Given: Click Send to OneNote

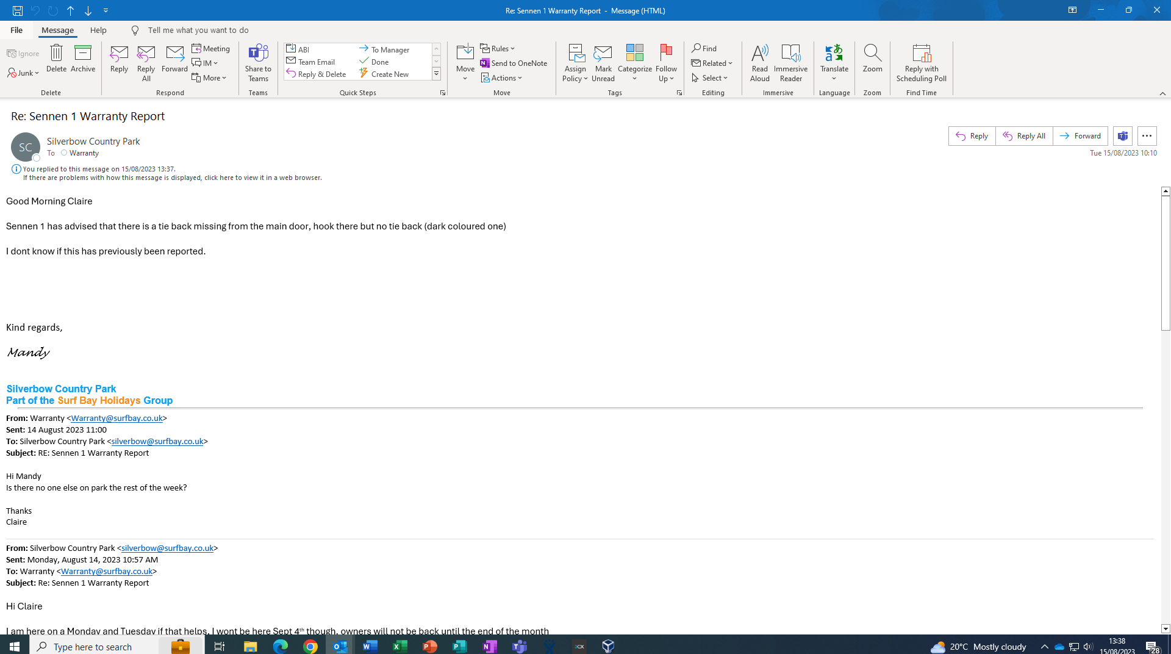Looking at the screenshot, I should (514, 63).
